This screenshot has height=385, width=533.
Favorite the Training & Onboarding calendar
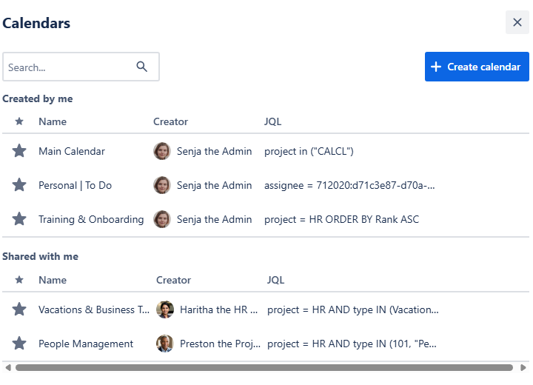point(19,219)
